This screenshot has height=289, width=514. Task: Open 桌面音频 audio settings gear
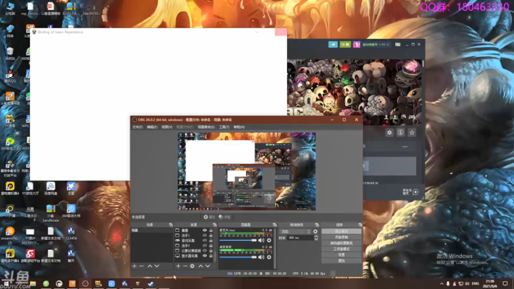[269, 258]
